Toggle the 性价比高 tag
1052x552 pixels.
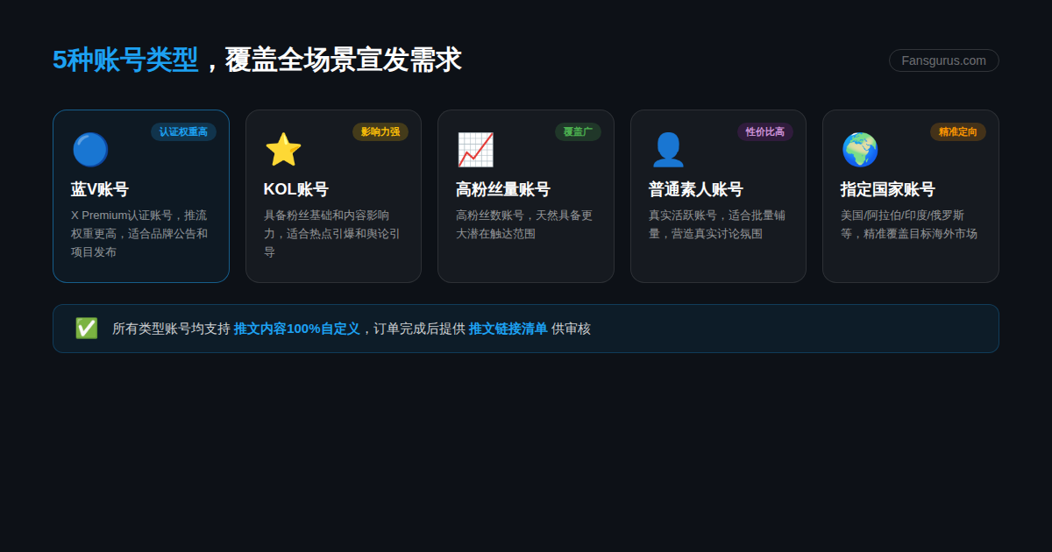click(x=764, y=131)
